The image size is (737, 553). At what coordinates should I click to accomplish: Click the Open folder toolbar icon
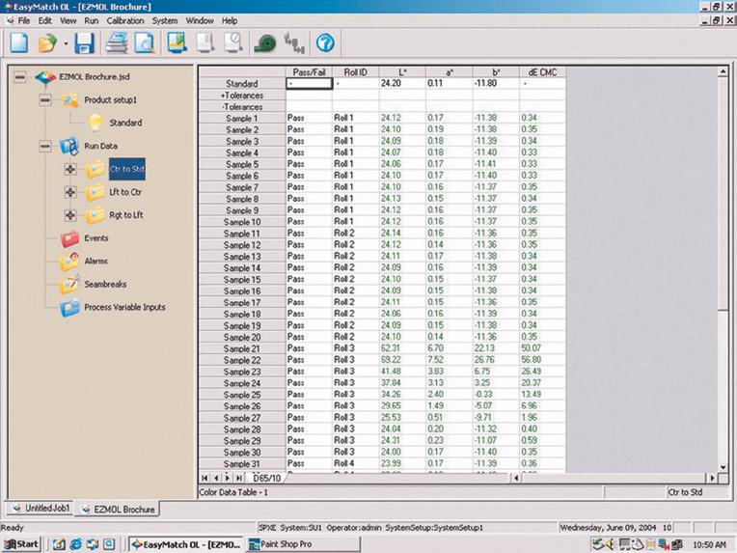point(47,43)
